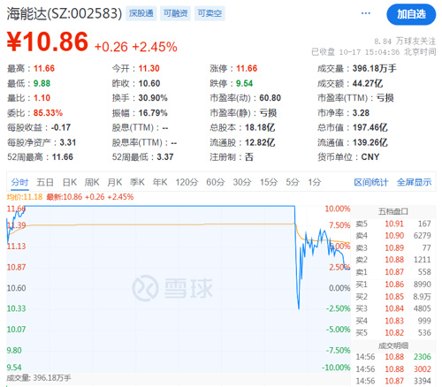Click the 买1 order row at 10.86
Screen dimensions: 442x387
pos(393,285)
